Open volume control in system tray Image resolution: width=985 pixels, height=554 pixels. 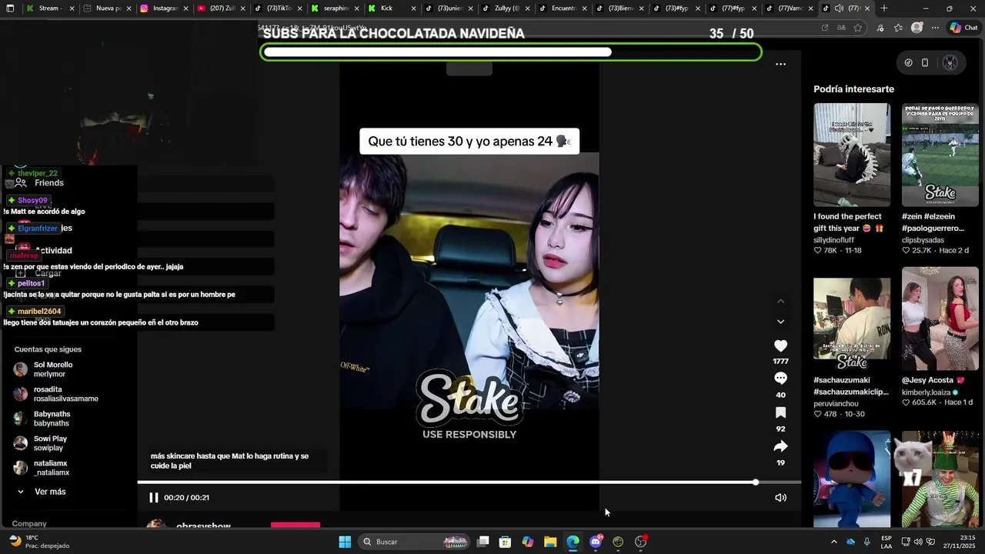918,542
